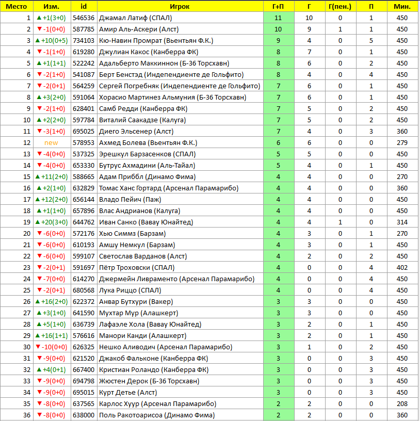Image resolution: width=420 pixels, height=421 pixels.
Task: Click id cell '734103'
Action: 84,41
